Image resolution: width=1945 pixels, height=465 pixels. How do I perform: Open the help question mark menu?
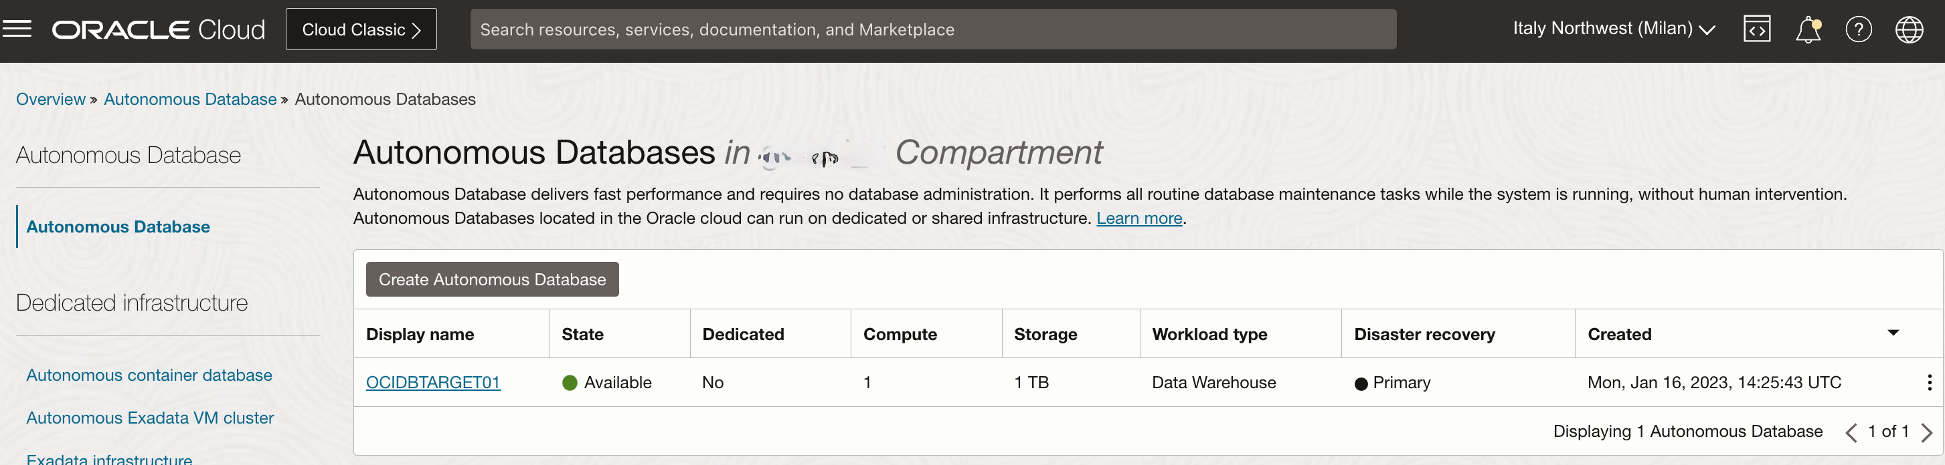[1858, 29]
